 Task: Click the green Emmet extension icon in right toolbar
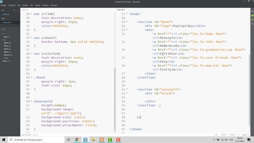click(x=252, y=19)
